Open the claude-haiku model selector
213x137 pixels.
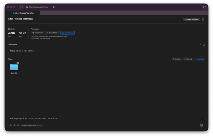pos(32,125)
